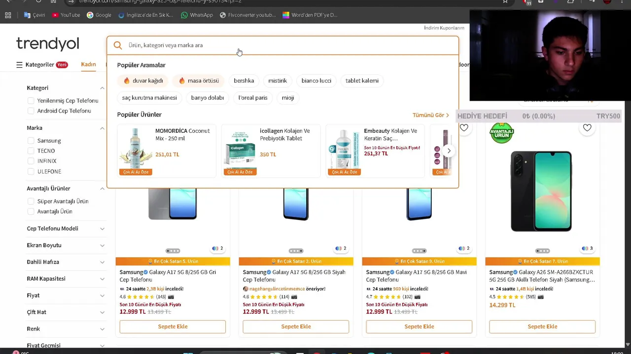Click review camera icon beside (102) rating
Image resolution: width=631 pixels, height=354 pixels.
coord(418,297)
